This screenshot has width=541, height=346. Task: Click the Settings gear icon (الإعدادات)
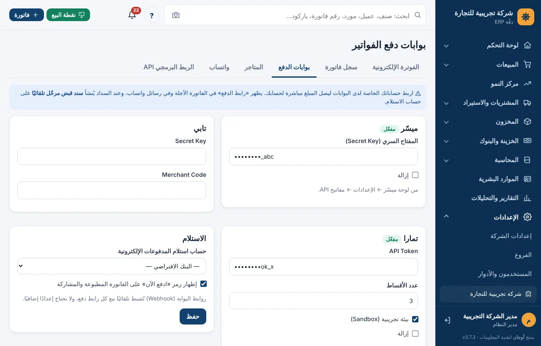[x=527, y=217]
